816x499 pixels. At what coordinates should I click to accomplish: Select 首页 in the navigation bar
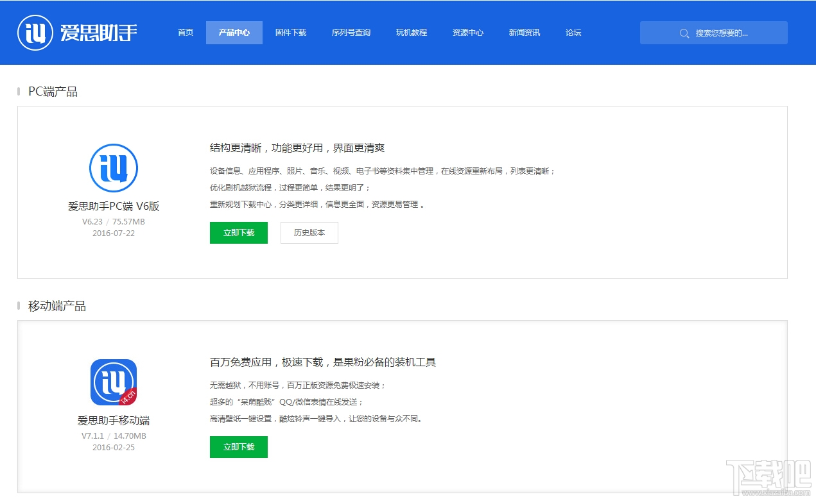tap(185, 33)
